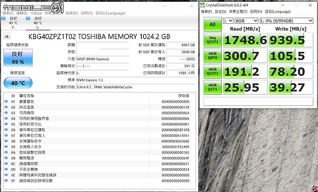Click status dot for attribute 05 使用的百分比
The image size is (318, 192).
coord(6,124)
